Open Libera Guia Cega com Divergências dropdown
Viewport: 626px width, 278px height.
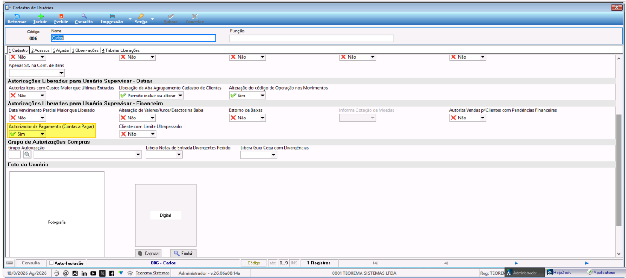coord(274,155)
